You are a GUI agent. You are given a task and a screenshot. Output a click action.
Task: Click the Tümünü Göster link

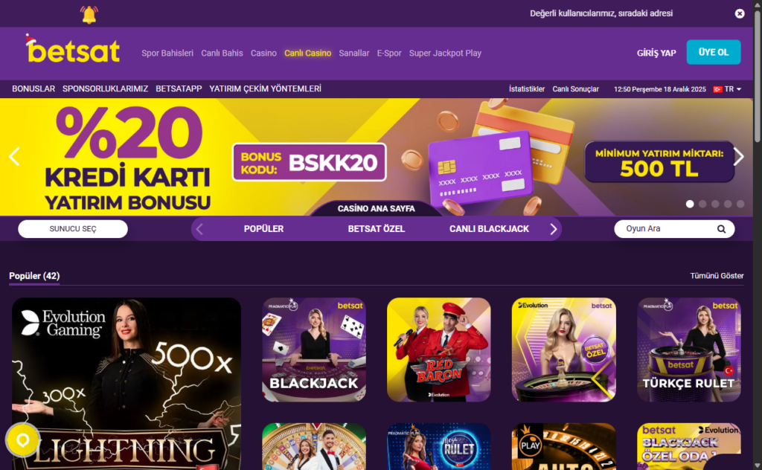click(717, 276)
